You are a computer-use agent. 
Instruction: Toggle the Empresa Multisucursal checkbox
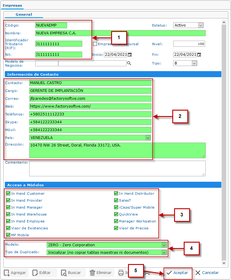(x=95, y=44)
